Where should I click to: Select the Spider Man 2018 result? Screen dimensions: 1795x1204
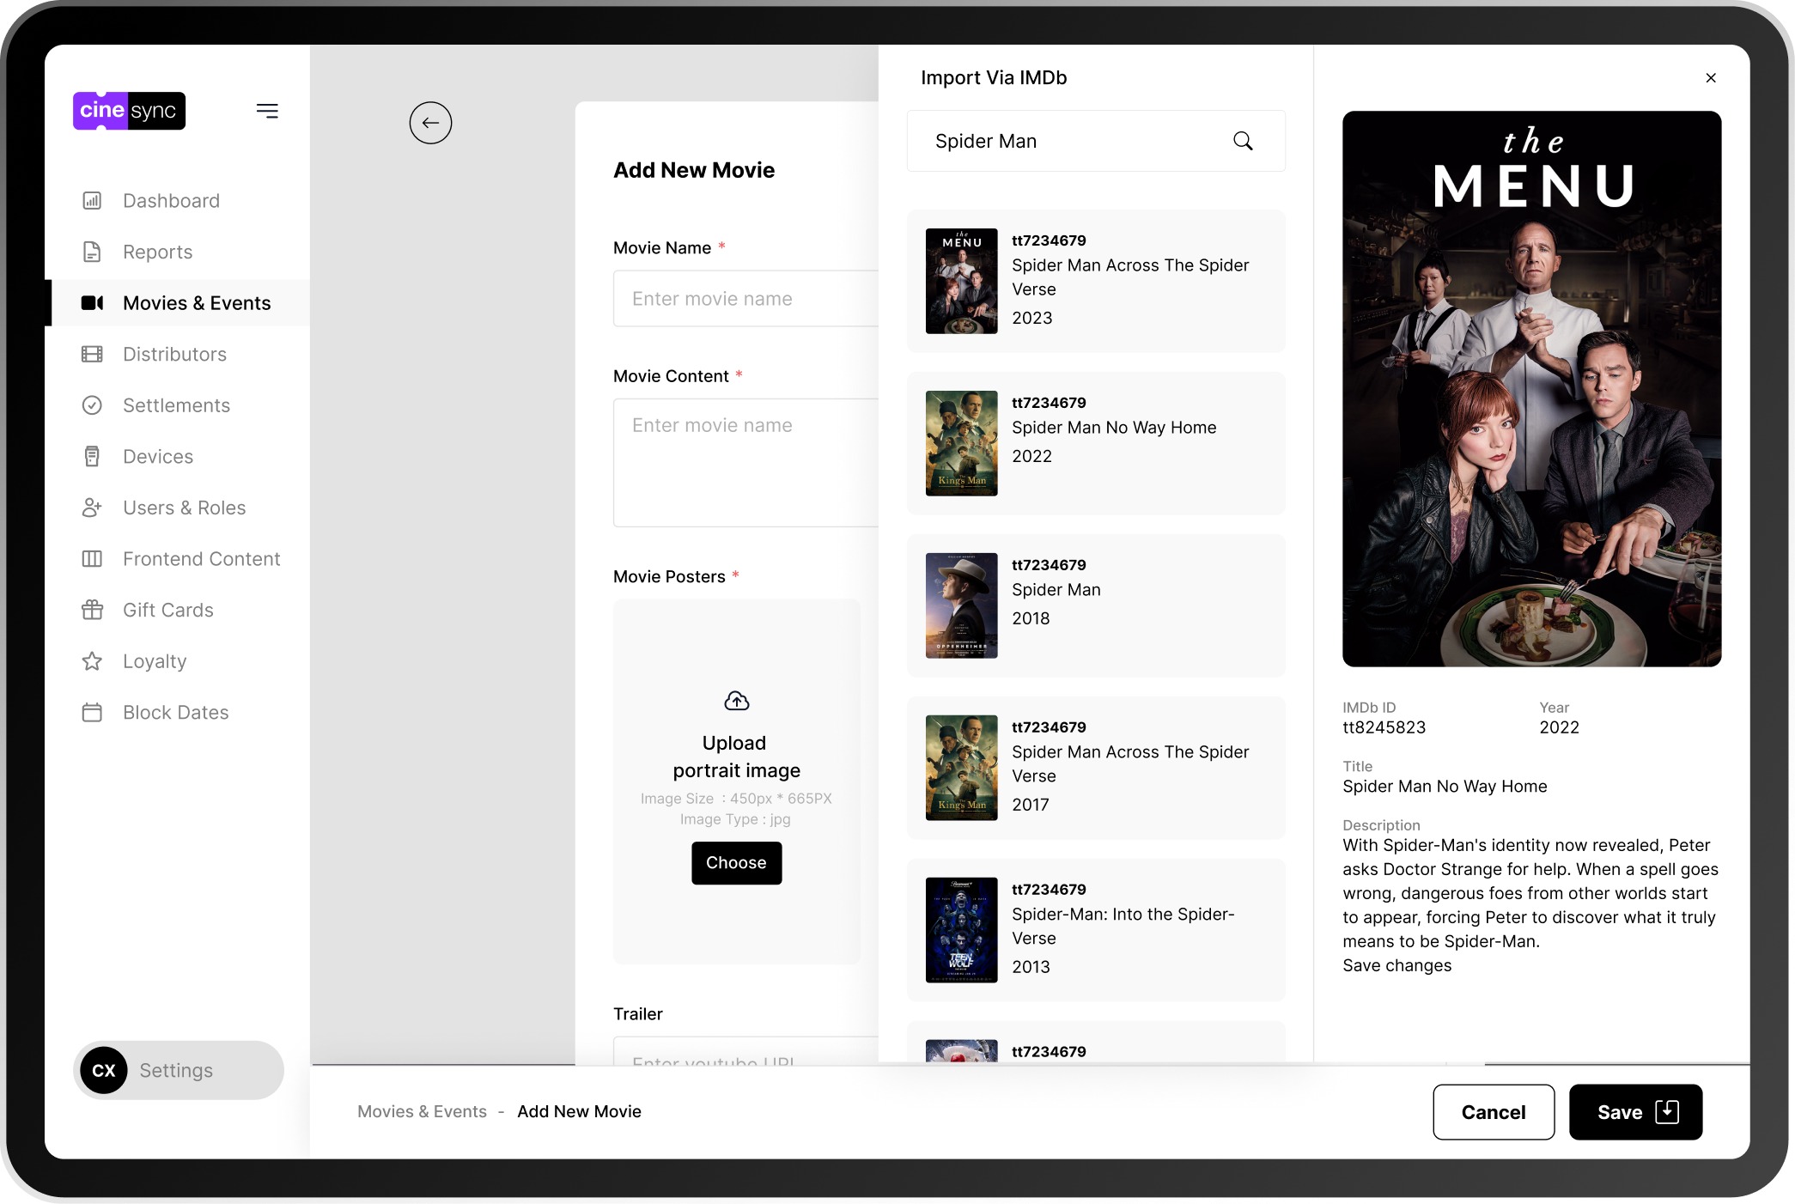pyautogui.click(x=1095, y=605)
